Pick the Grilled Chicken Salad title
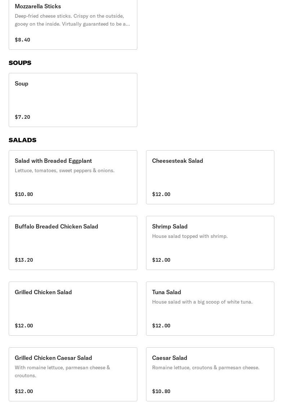 (x=43, y=292)
